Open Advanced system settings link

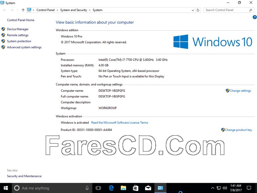(24, 47)
